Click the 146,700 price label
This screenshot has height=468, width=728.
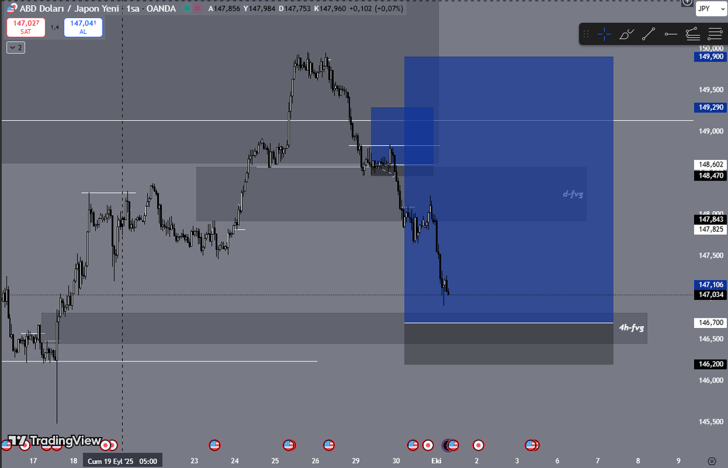point(709,323)
